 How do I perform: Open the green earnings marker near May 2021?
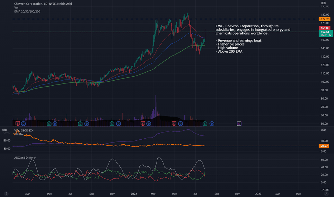pyautogui.click(x=49, y=124)
